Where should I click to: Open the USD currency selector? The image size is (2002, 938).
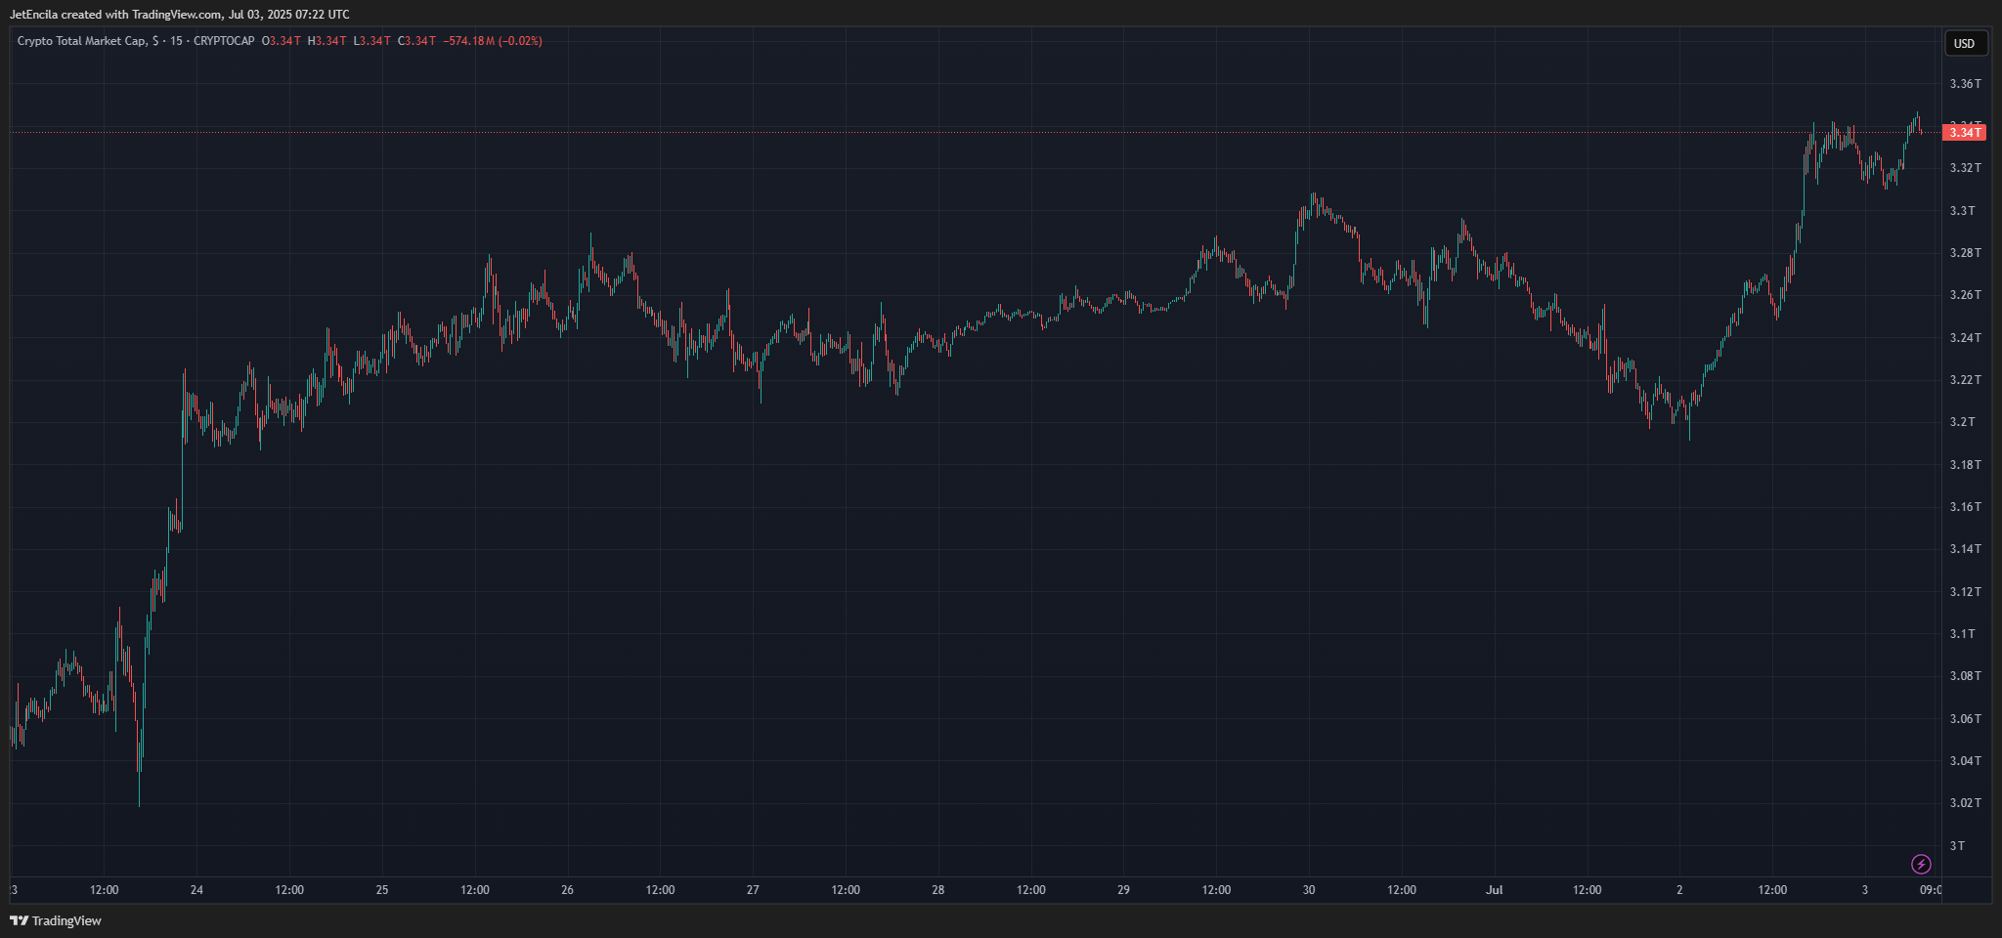(1964, 43)
